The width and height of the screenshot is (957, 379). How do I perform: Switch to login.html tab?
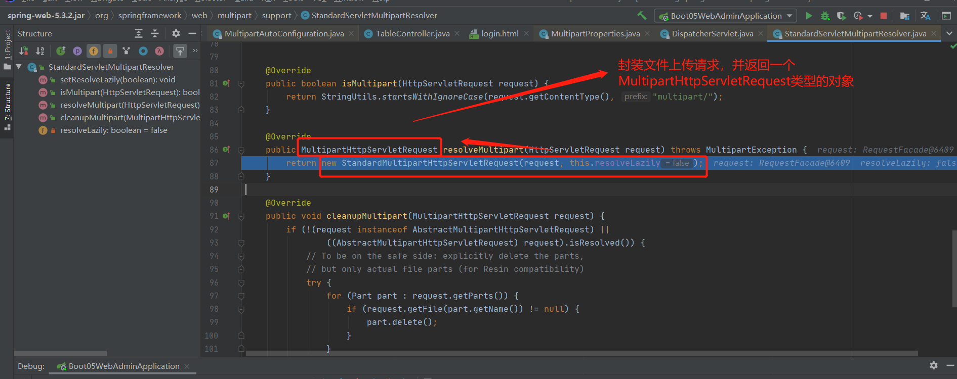500,33
